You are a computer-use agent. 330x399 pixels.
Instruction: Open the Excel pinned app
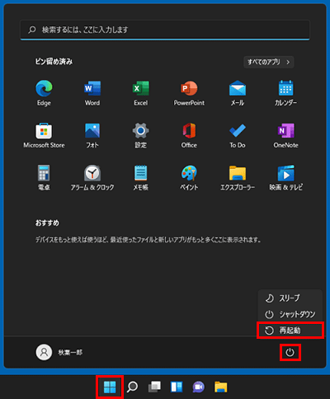tap(141, 93)
